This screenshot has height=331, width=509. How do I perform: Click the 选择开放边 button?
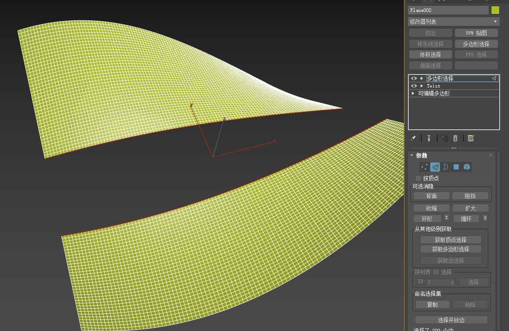(451, 320)
